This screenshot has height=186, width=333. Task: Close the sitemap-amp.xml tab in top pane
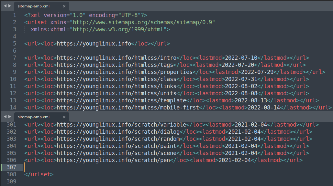[64, 6]
